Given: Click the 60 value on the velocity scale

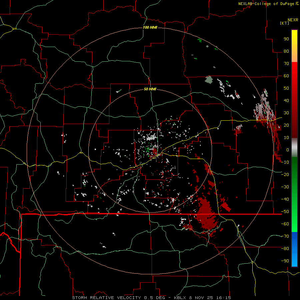Looking at the screenshot, I should [x=286, y=76].
